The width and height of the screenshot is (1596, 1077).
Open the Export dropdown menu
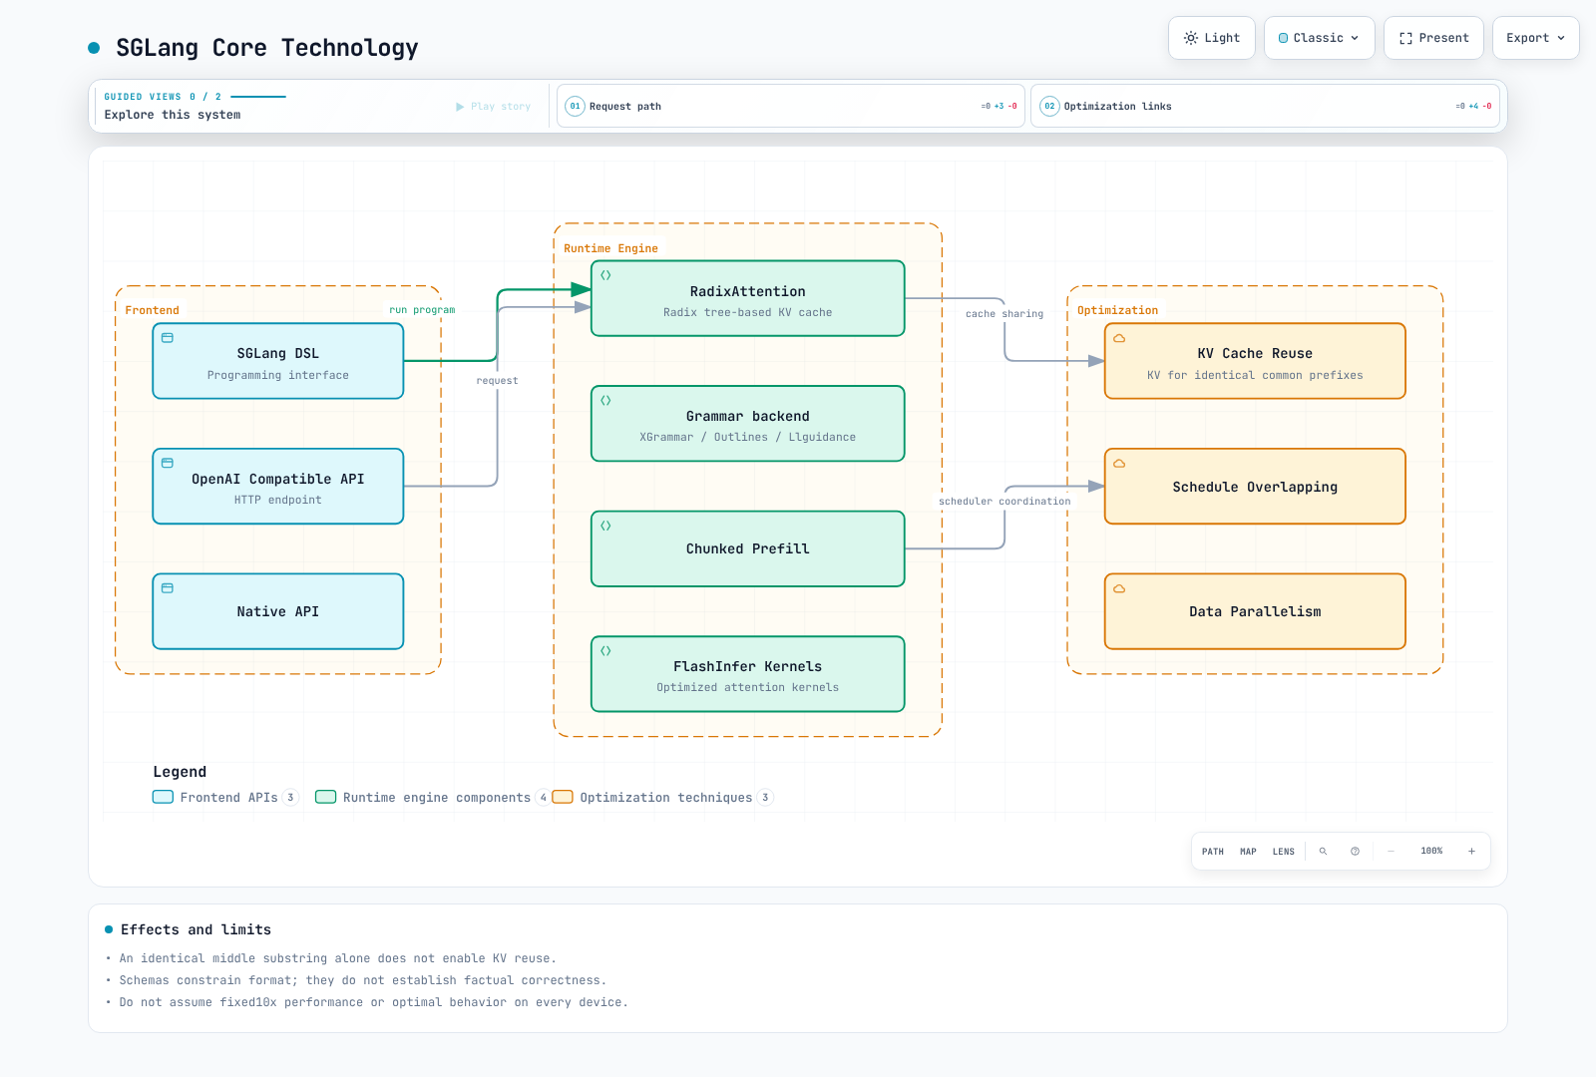click(x=1536, y=38)
